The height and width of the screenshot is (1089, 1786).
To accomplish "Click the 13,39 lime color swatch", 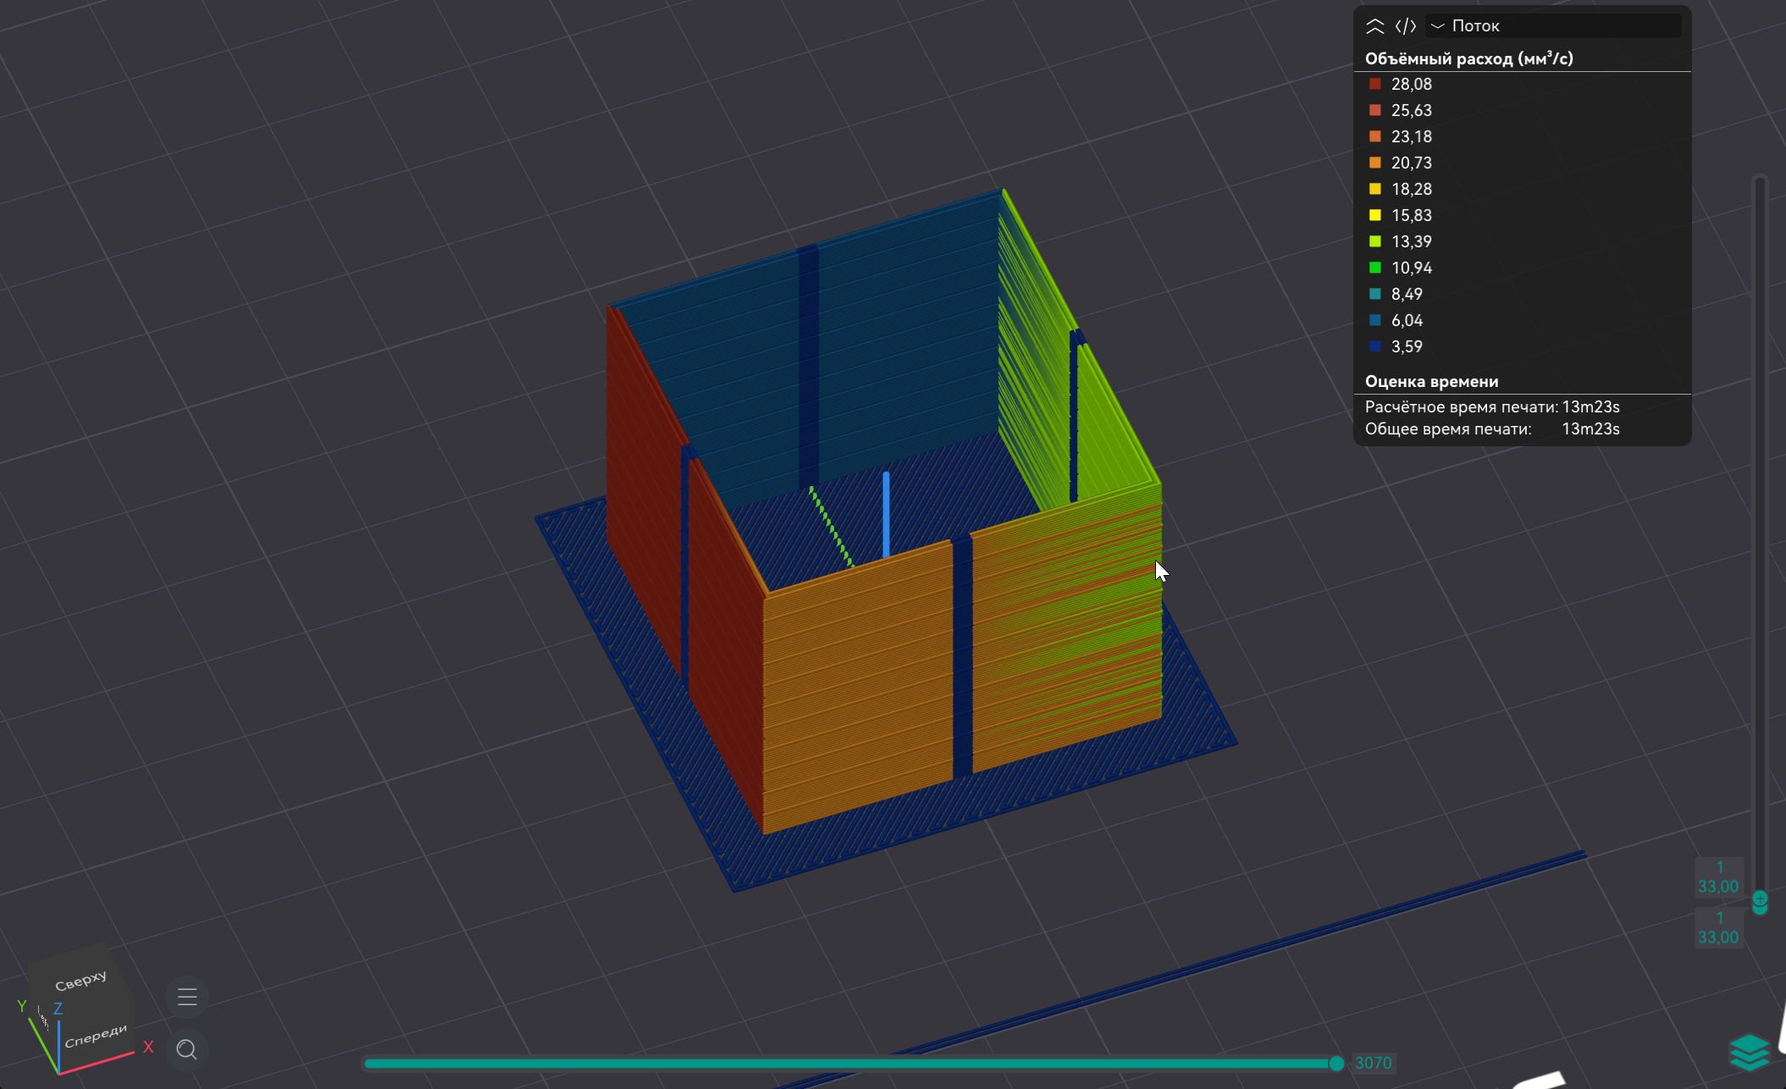I will coord(1375,241).
